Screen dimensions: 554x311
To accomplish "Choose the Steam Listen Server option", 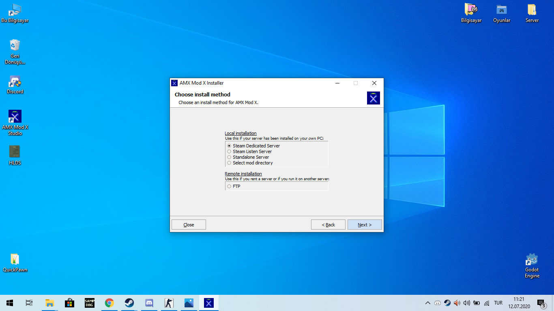I will coord(229,151).
